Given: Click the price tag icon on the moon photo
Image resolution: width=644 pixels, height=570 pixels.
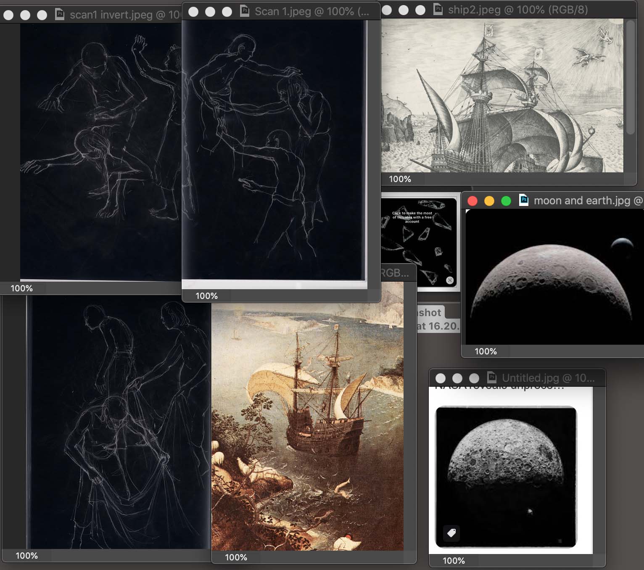Looking at the screenshot, I should click(x=451, y=533).
